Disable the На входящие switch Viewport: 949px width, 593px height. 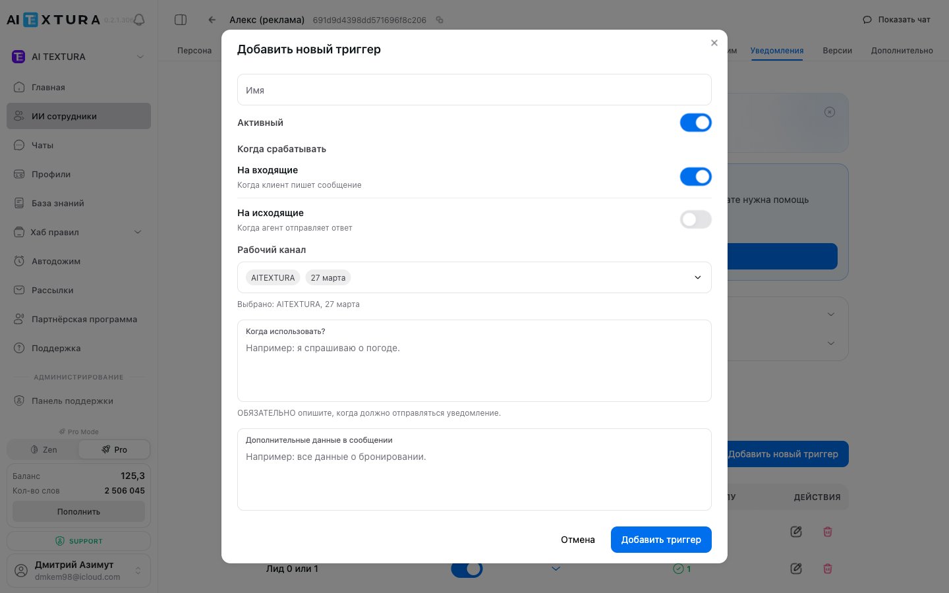(696, 177)
